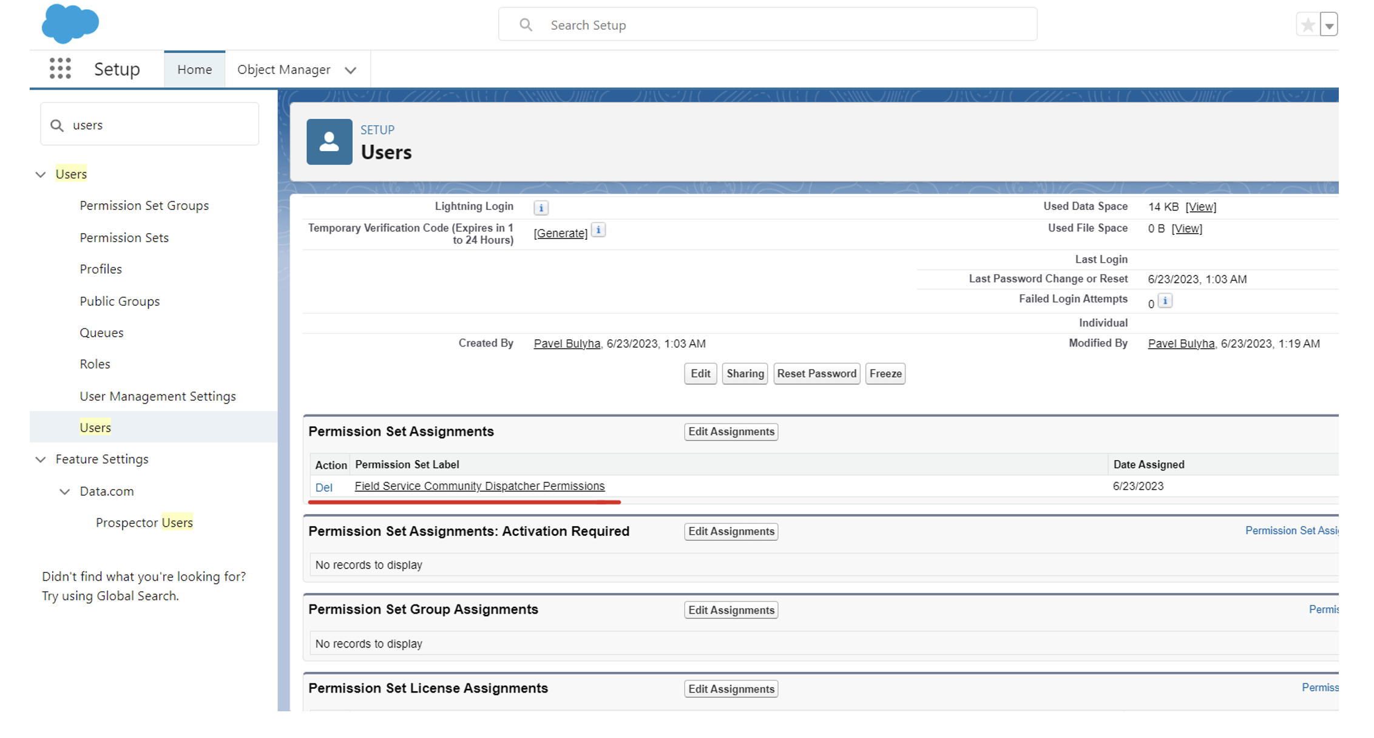
Task: Switch to the Home tab
Action: 194,70
